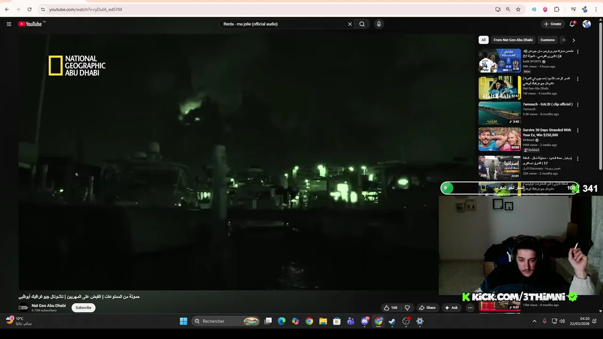Open the Chrome profile avatar
The image size is (603, 339).
[585, 9]
